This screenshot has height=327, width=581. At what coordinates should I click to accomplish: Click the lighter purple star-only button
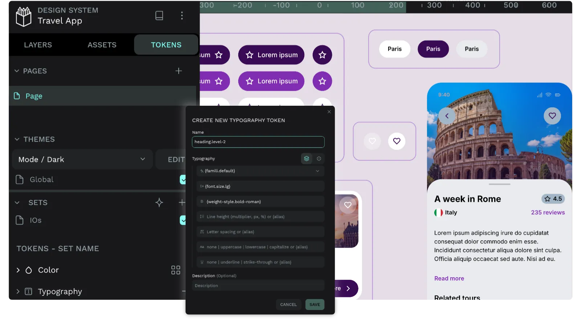click(322, 81)
